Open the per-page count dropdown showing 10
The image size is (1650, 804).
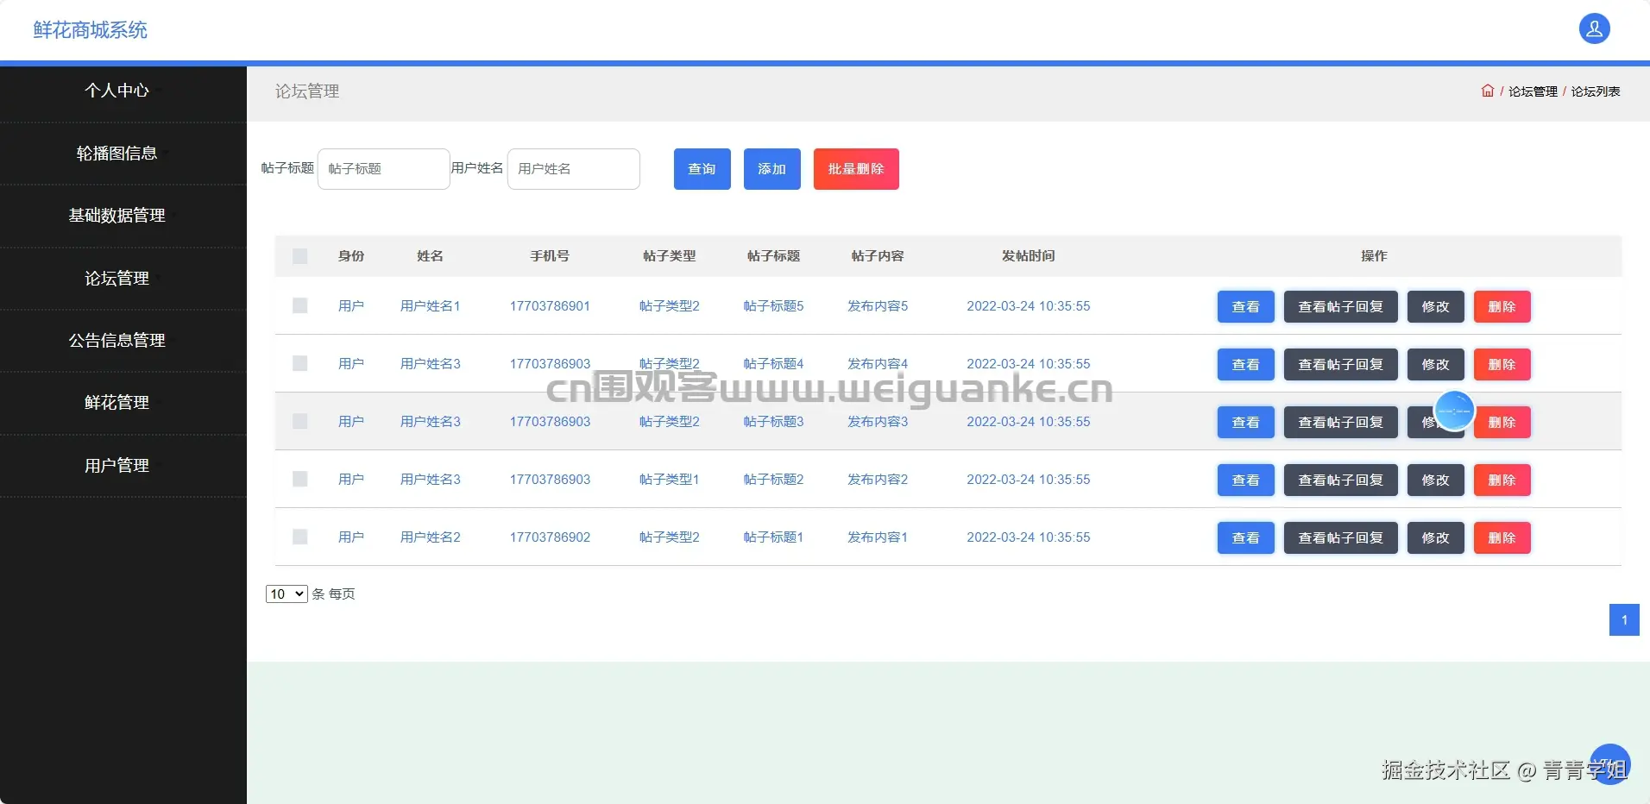point(287,594)
